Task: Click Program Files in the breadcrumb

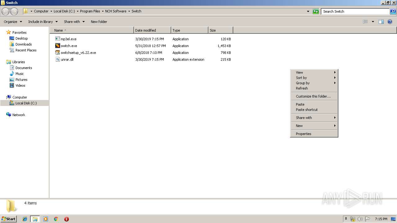Action: (90, 11)
